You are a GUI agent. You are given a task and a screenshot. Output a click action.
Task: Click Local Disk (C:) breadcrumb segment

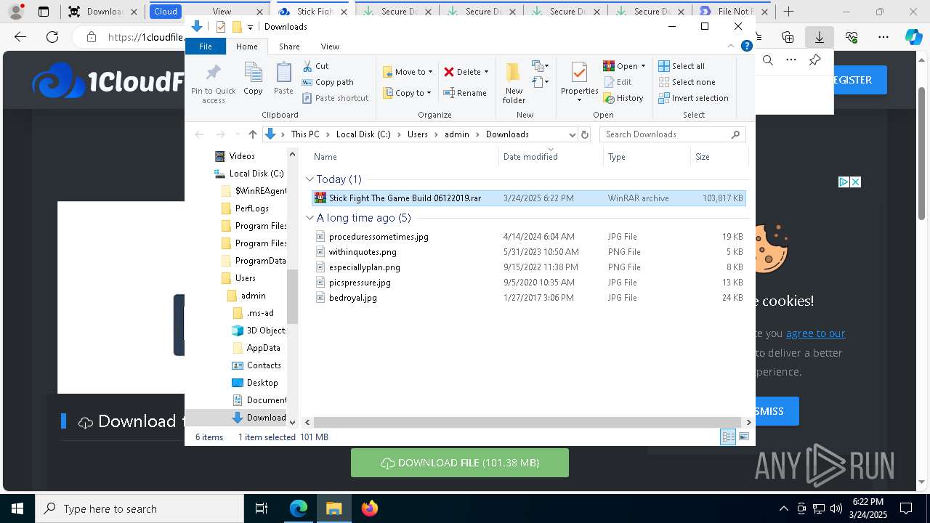pos(363,134)
